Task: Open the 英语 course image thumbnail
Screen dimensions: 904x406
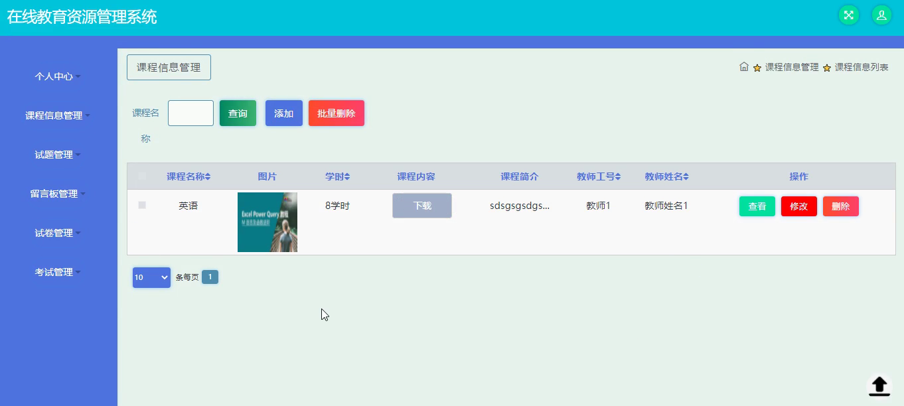Action: pyautogui.click(x=267, y=222)
